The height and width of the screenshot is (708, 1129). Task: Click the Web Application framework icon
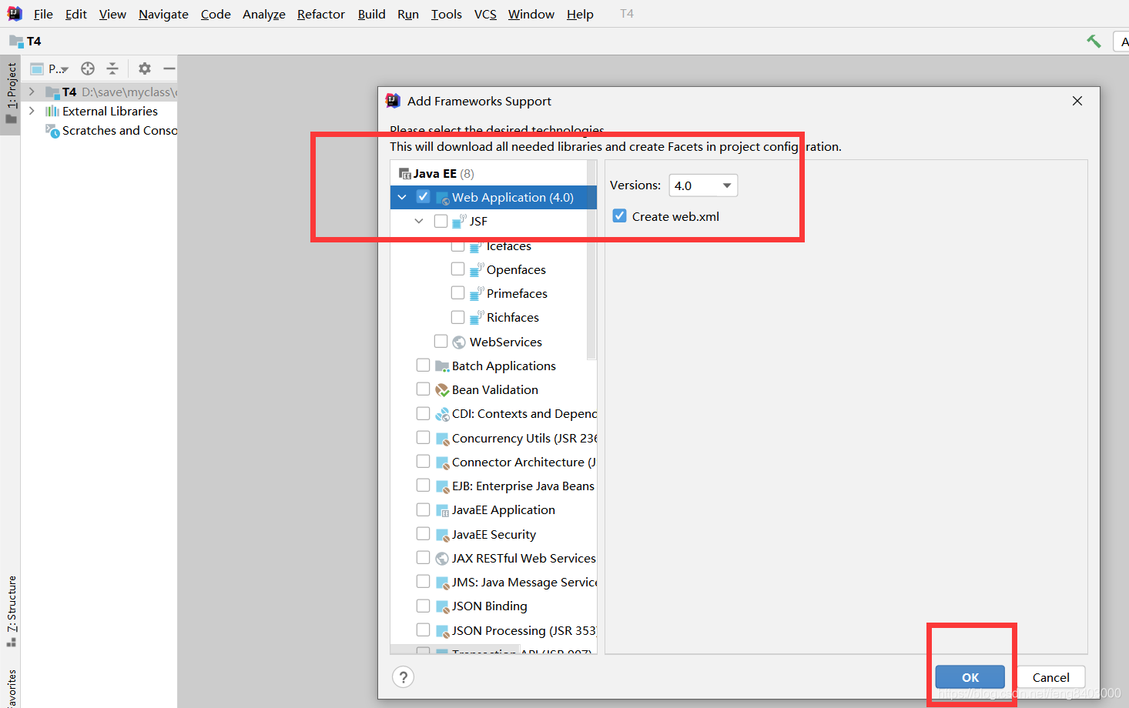tap(443, 198)
